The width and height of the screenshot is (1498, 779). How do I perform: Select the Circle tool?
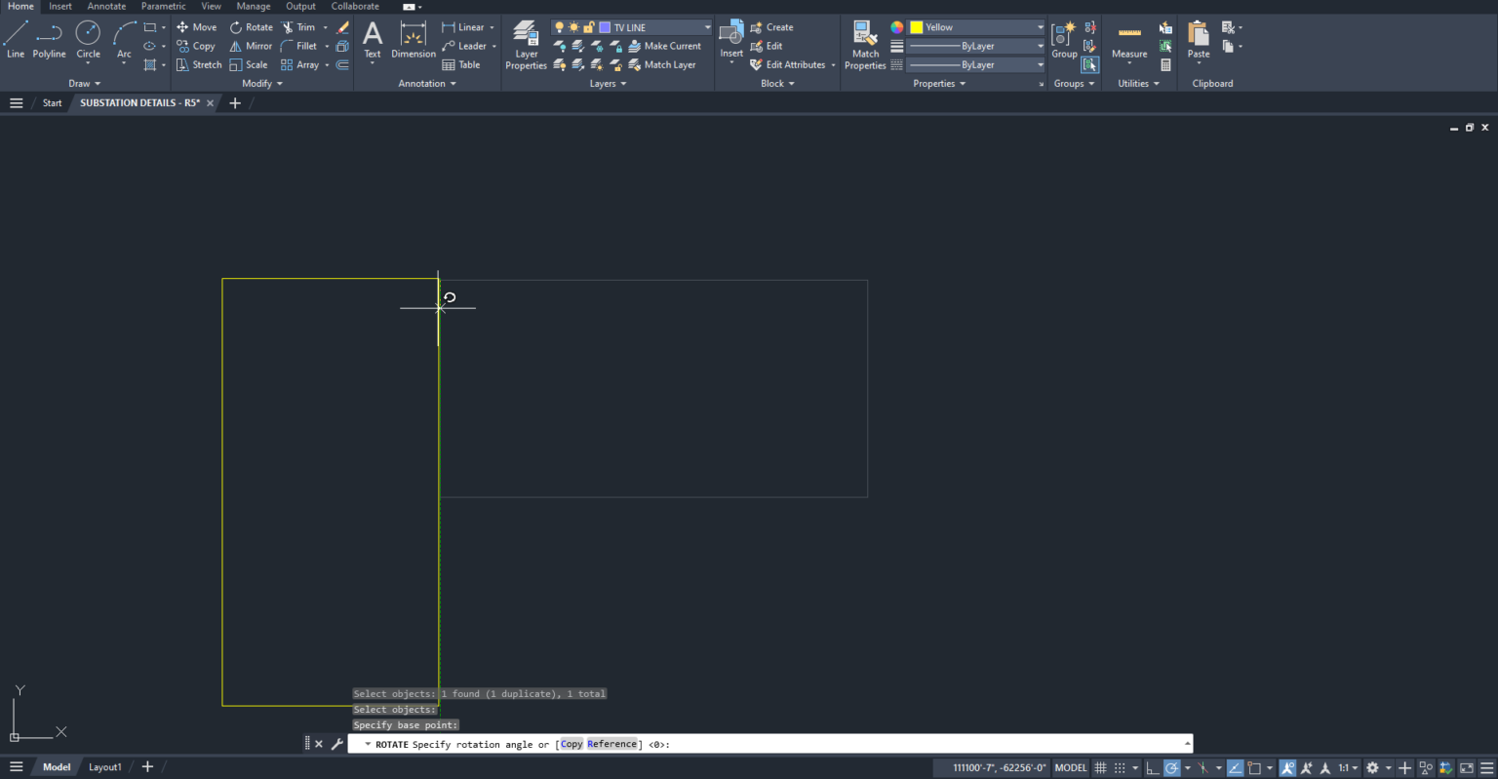(x=88, y=40)
